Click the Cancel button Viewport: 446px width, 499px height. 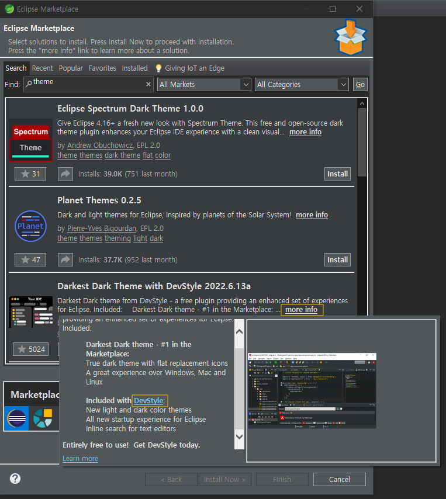click(340, 479)
